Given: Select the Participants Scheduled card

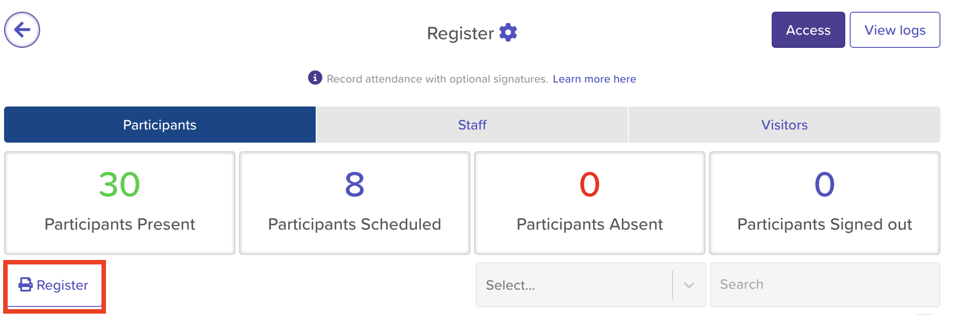Looking at the screenshot, I should point(355,203).
